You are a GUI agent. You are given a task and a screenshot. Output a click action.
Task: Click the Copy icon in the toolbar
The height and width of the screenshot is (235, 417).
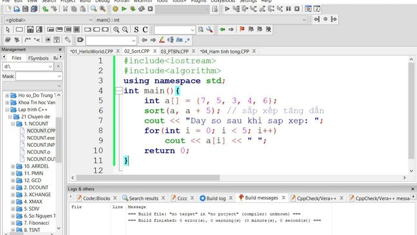[74, 9]
